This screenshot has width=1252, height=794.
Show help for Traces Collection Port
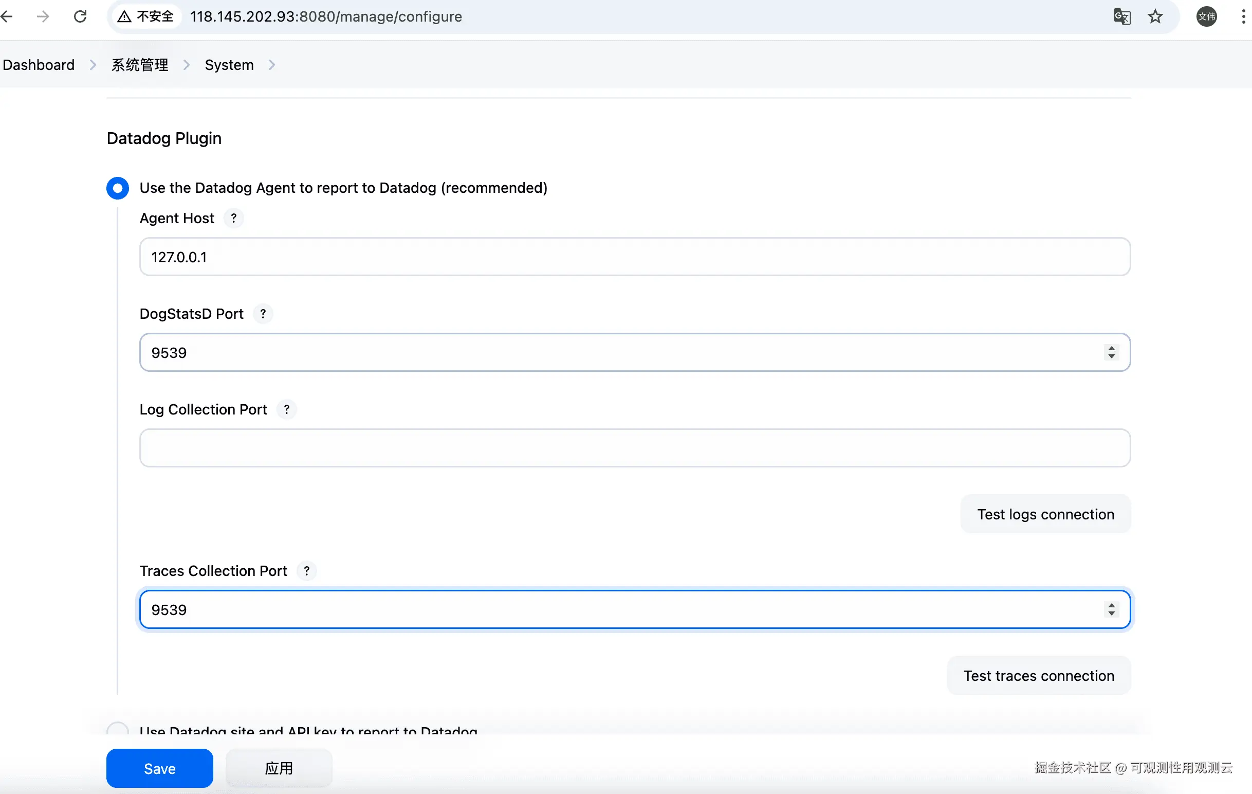307,571
